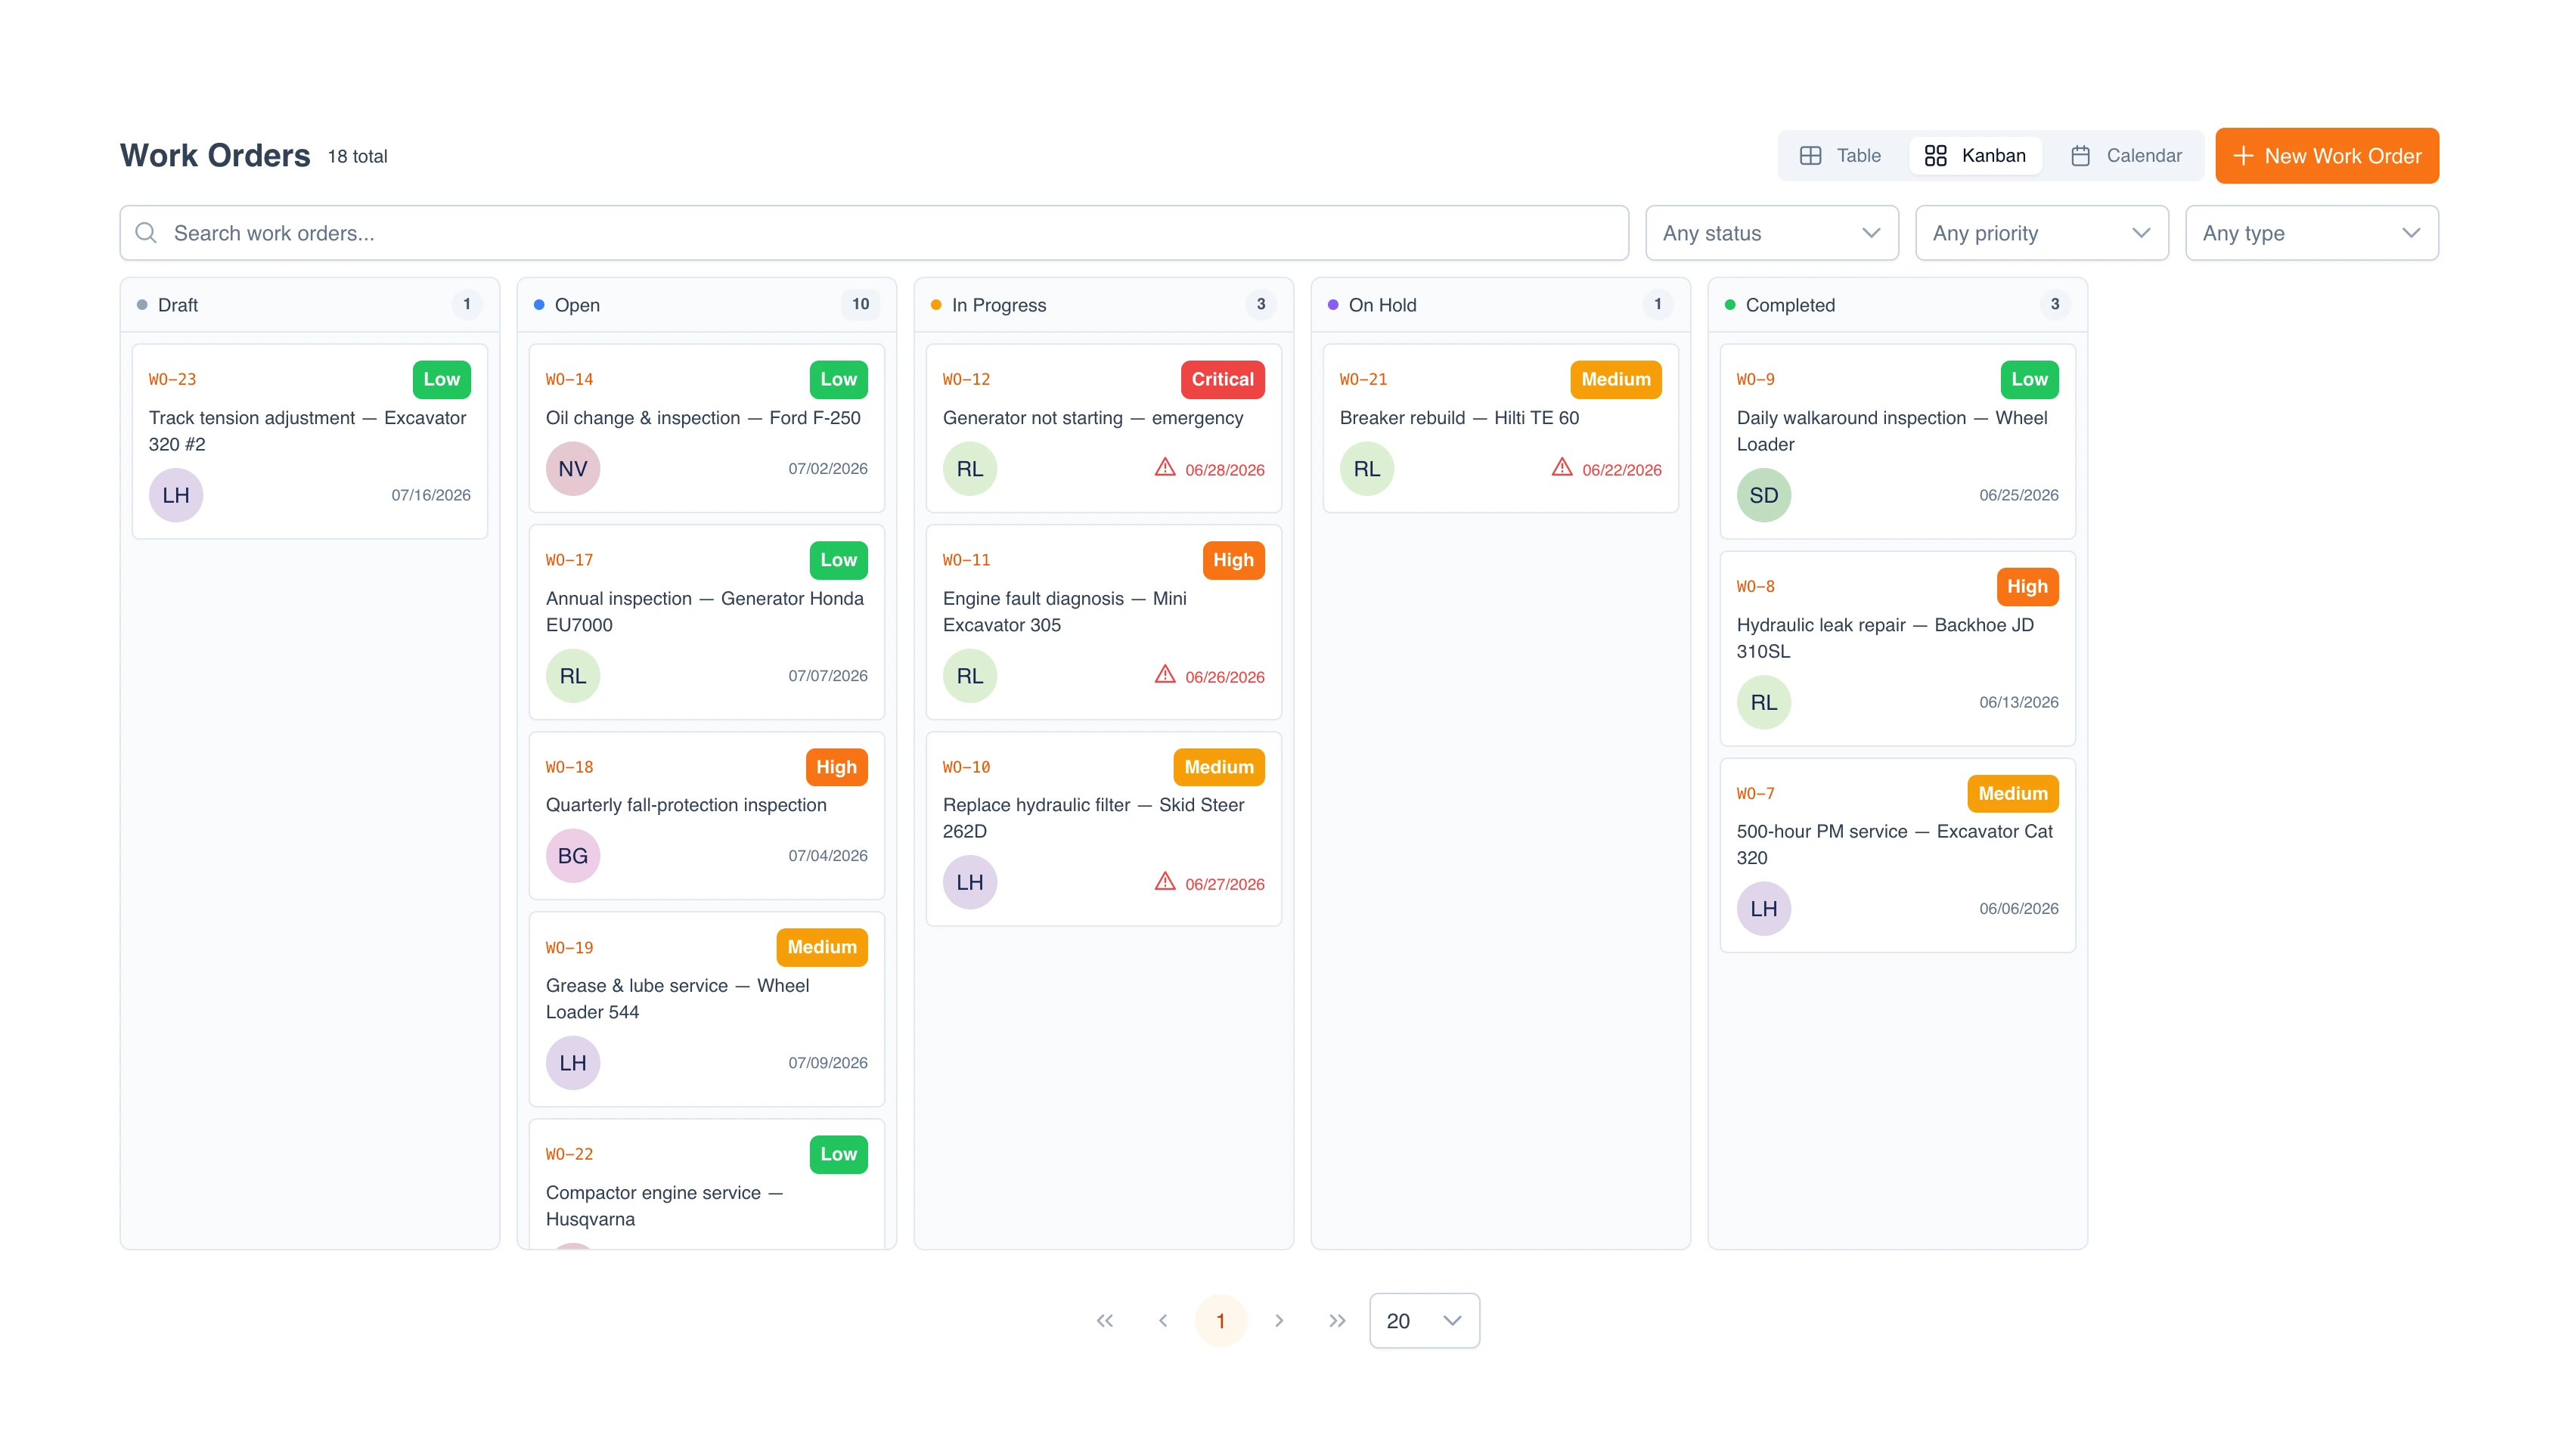Click the LH avatar on WO-23 card
This screenshot has width=2556, height=1456.
176,495
